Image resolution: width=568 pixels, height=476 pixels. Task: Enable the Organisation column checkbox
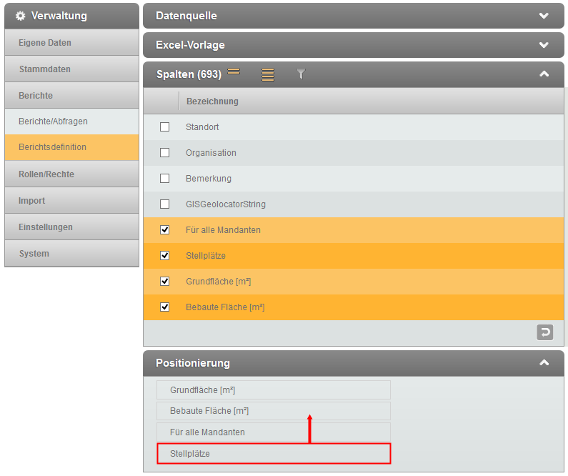click(x=165, y=153)
